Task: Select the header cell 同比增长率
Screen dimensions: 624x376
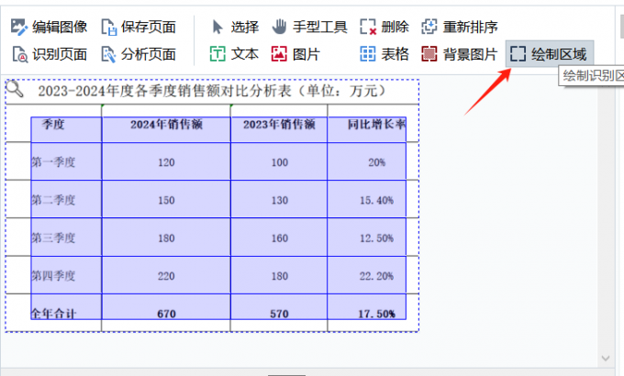Action: coord(367,129)
